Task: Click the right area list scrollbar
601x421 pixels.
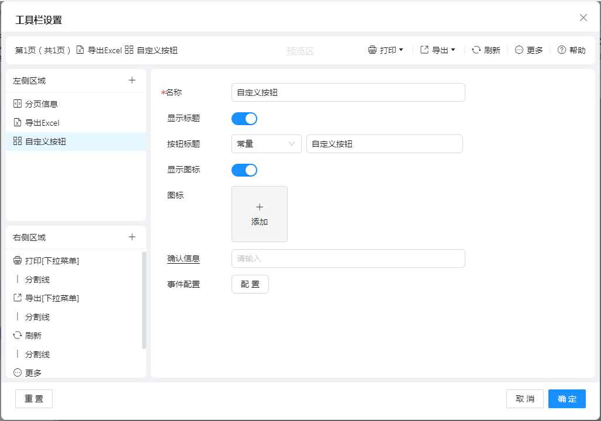Action: click(144, 300)
